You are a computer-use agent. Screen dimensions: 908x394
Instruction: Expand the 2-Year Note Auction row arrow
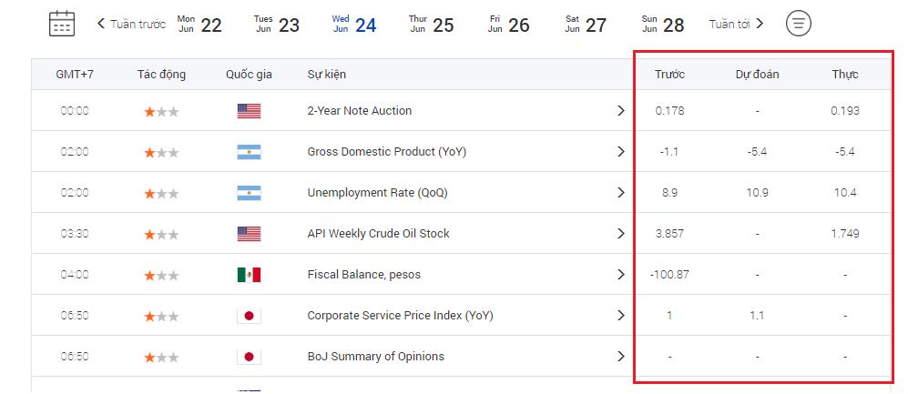coord(621,111)
